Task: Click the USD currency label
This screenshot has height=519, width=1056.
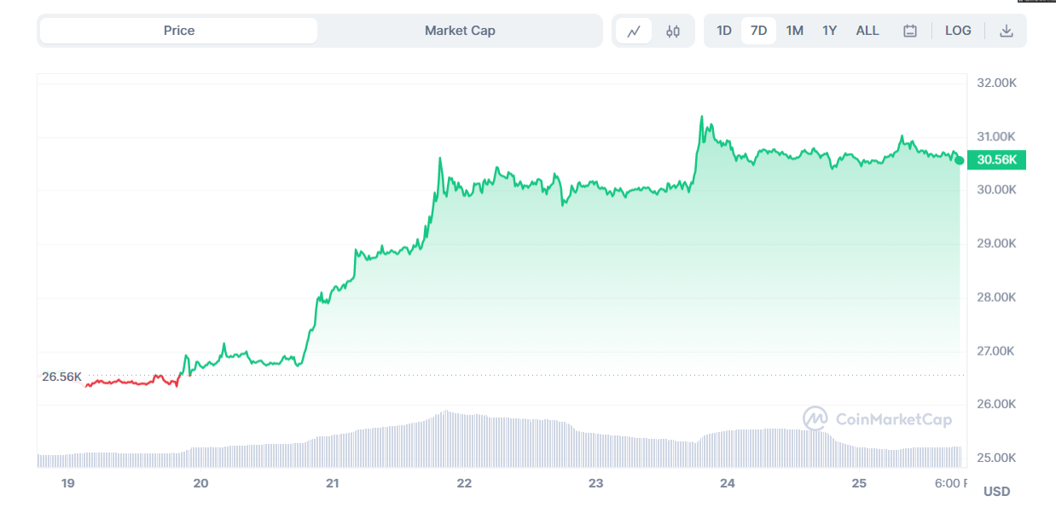Action: pyautogui.click(x=996, y=492)
